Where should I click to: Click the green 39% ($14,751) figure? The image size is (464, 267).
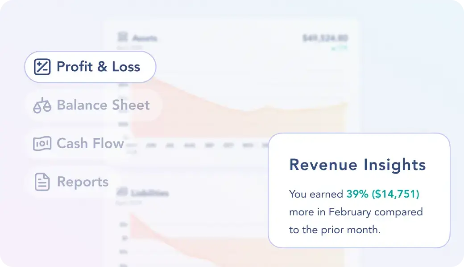point(383,194)
